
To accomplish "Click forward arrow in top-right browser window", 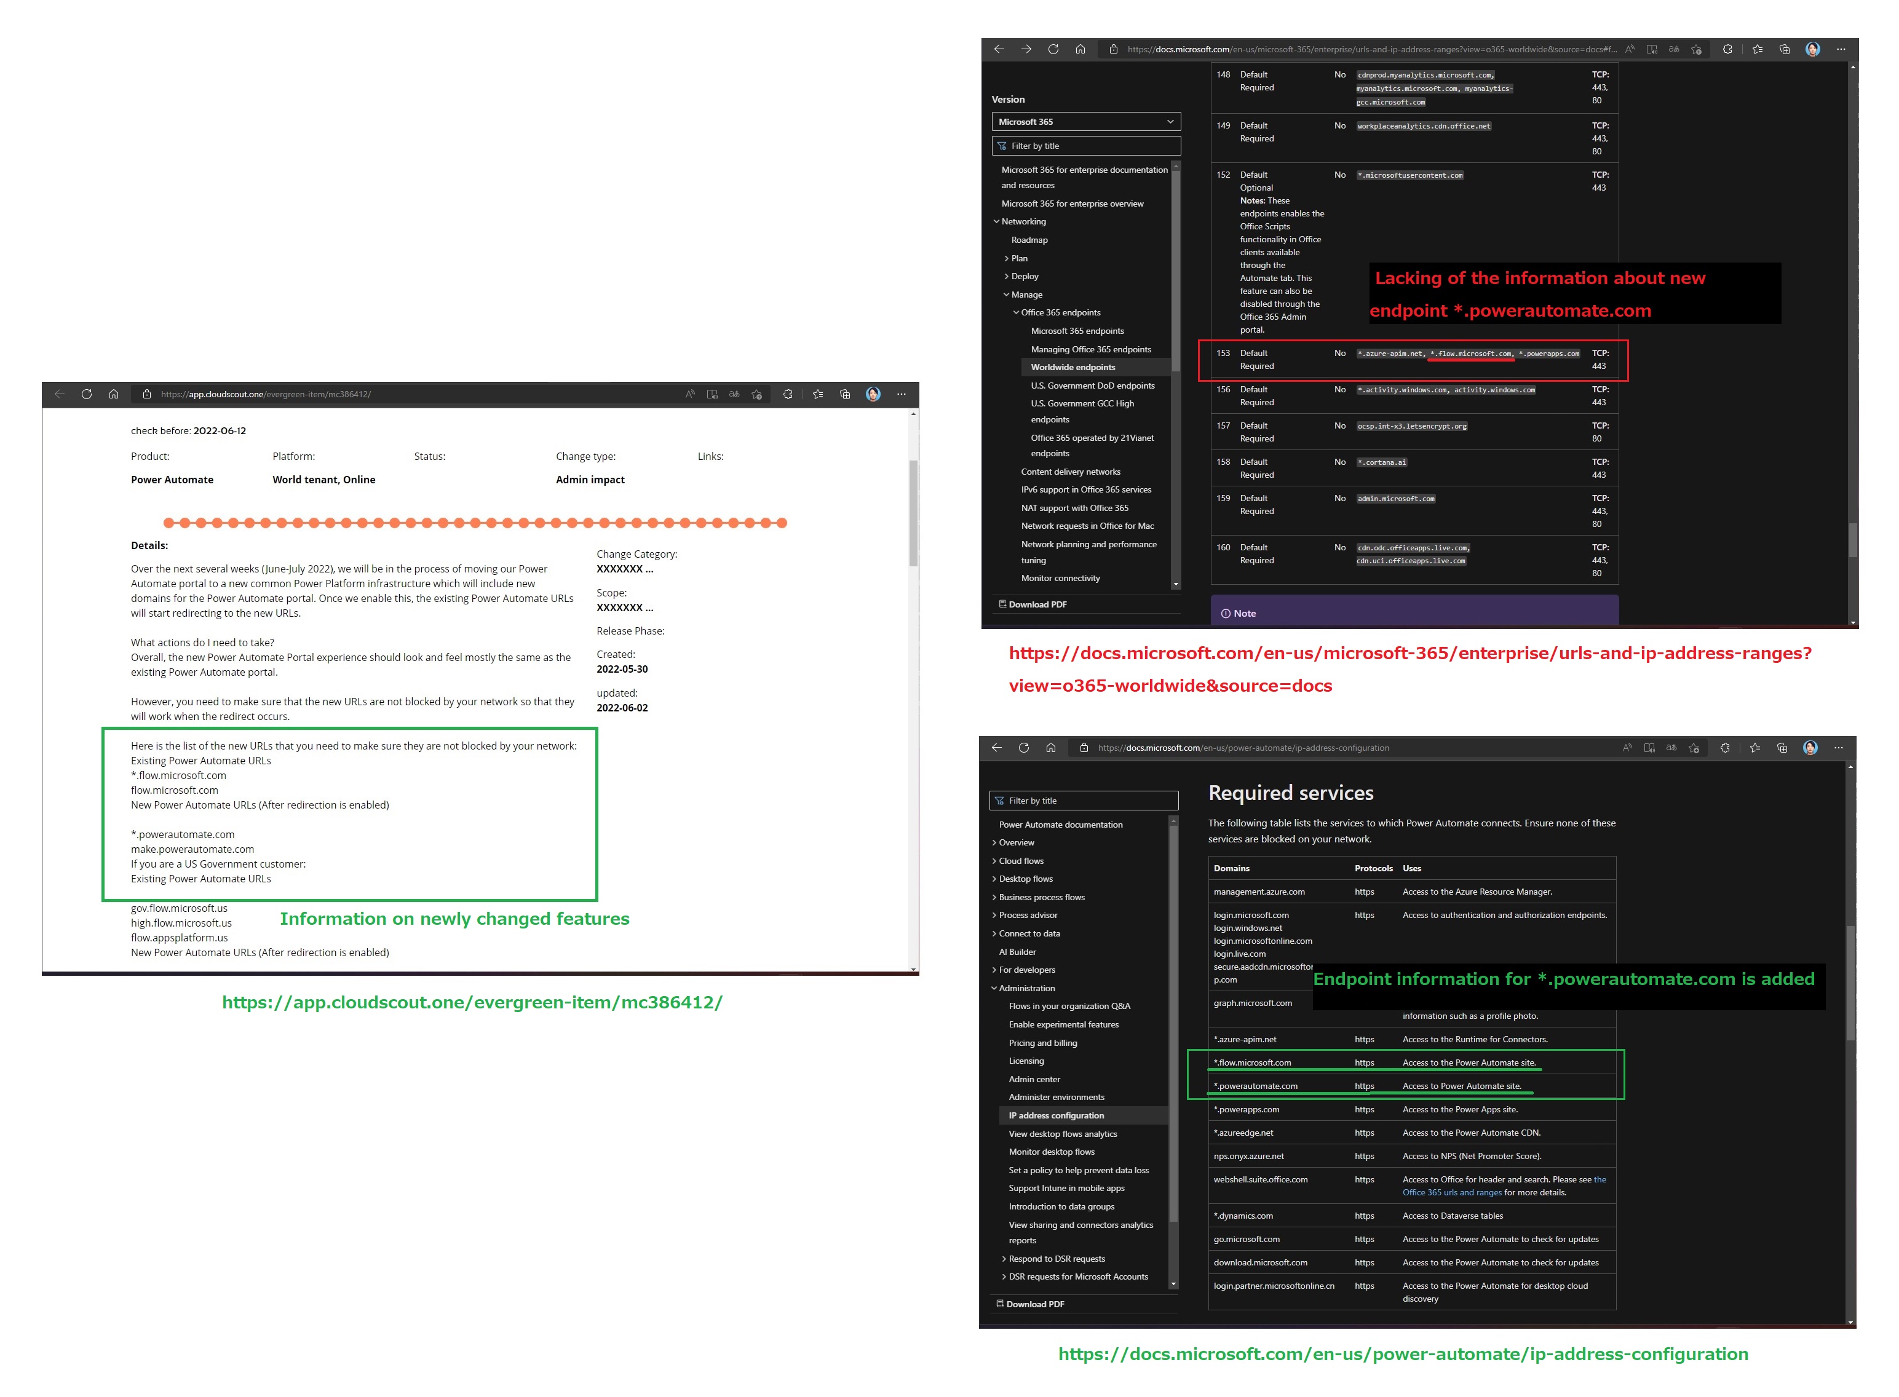I will [1026, 49].
